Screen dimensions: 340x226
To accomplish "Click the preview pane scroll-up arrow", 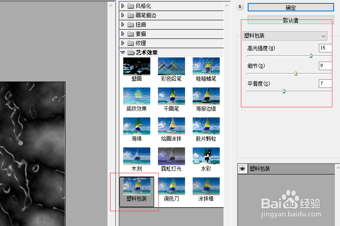I will coord(111,6).
